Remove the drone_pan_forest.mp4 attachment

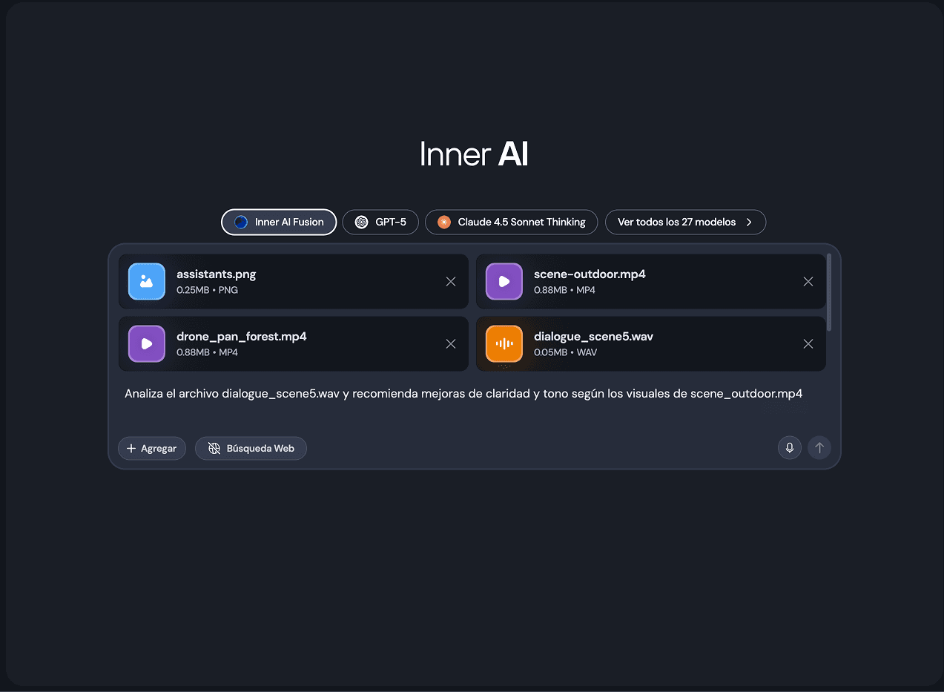pyautogui.click(x=451, y=344)
